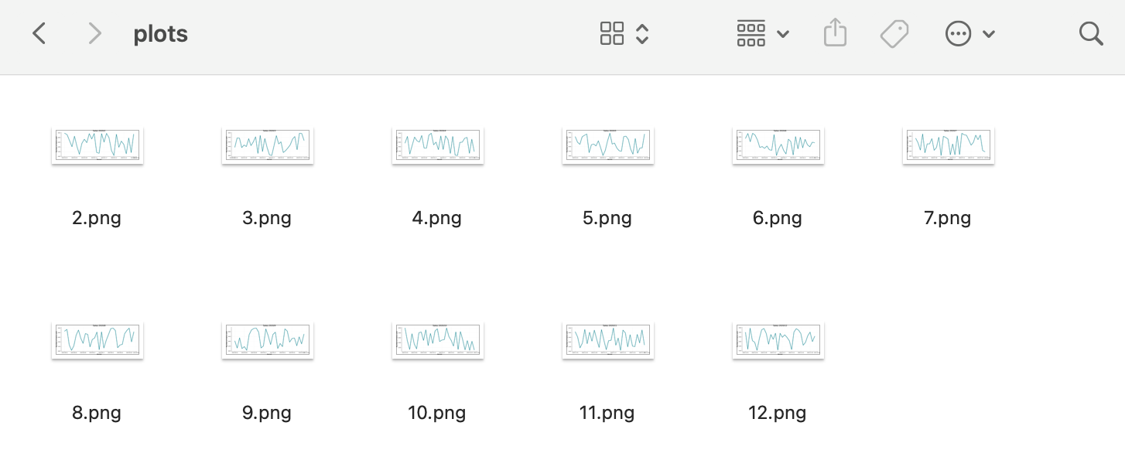Viewport: 1125px width, 470px height.
Task: Click the 10.png file name label
Action: click(x=437, y=413)
